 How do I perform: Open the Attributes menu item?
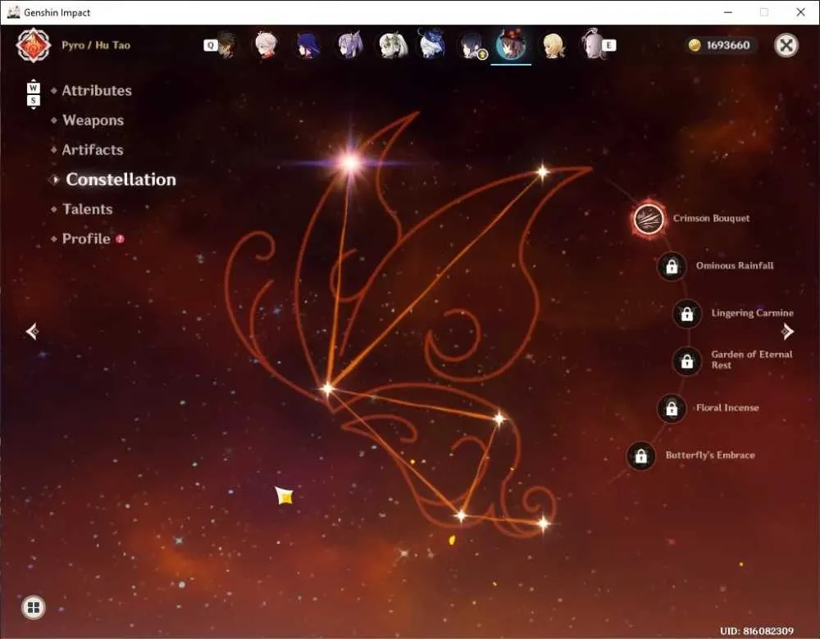tap(97, 90)
